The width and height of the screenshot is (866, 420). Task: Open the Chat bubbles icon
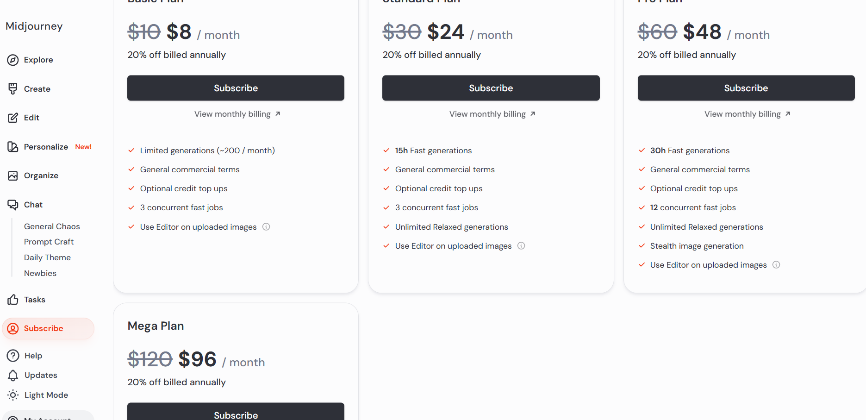click(x=13, y=205)
